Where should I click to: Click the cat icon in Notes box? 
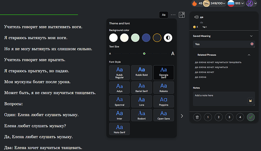pyautogui.click(x=250, y=101)
